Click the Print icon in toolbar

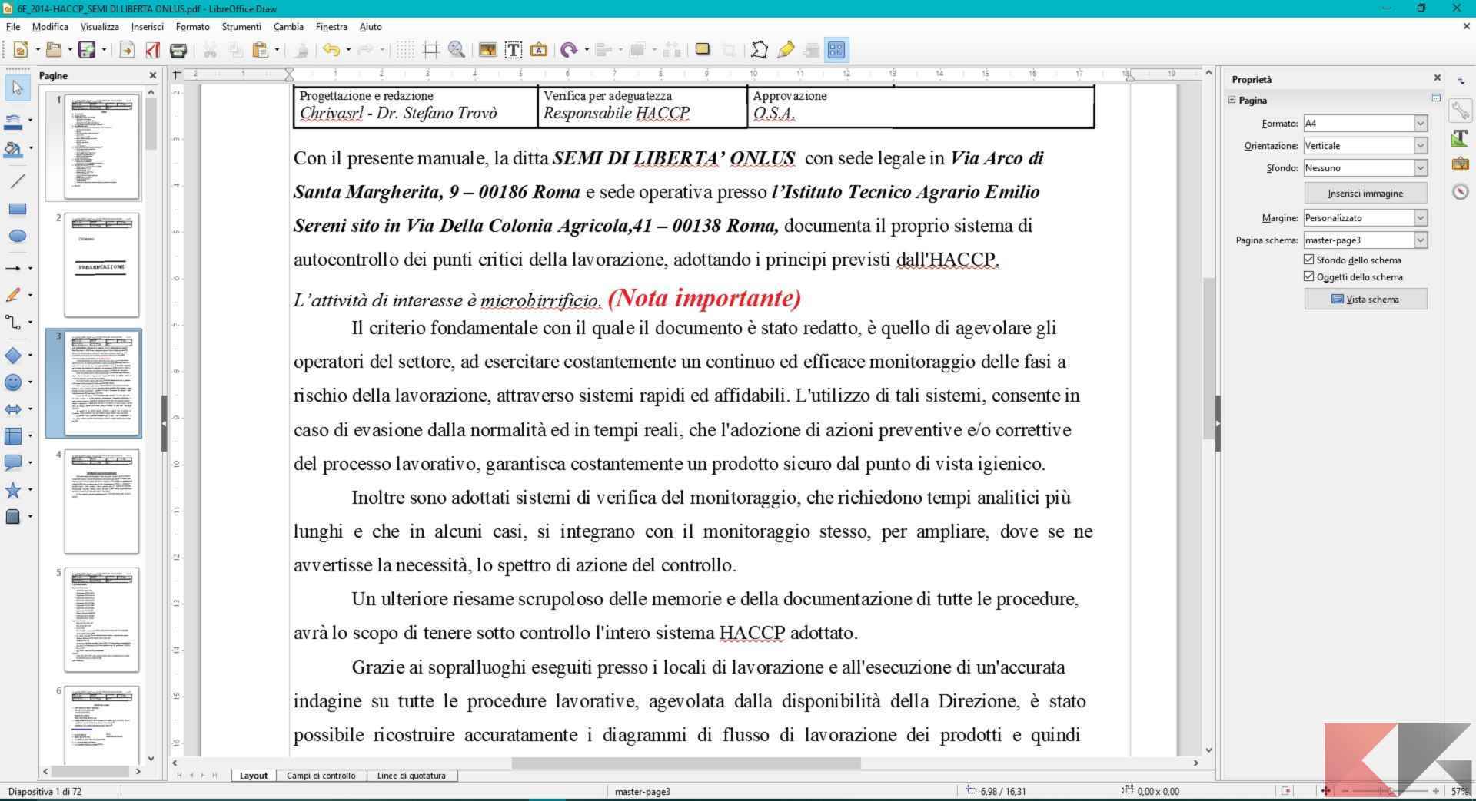click(178, 50)
